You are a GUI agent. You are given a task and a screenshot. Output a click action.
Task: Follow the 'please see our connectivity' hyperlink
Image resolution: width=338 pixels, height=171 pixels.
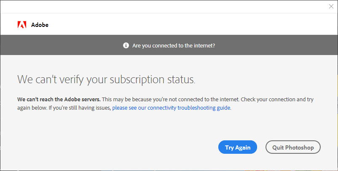(x=171, y=108)
